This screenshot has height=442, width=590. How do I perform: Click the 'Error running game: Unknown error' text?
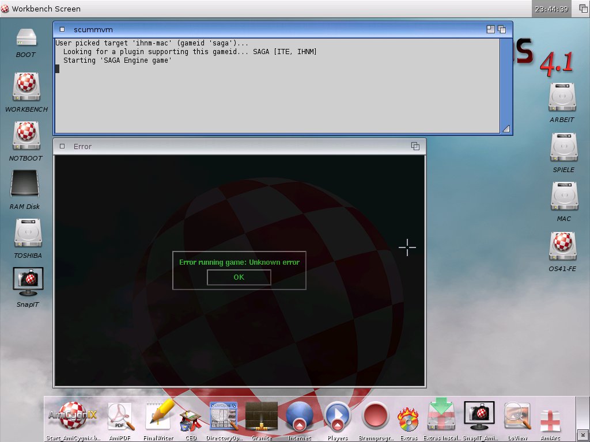tap(239, 262)
